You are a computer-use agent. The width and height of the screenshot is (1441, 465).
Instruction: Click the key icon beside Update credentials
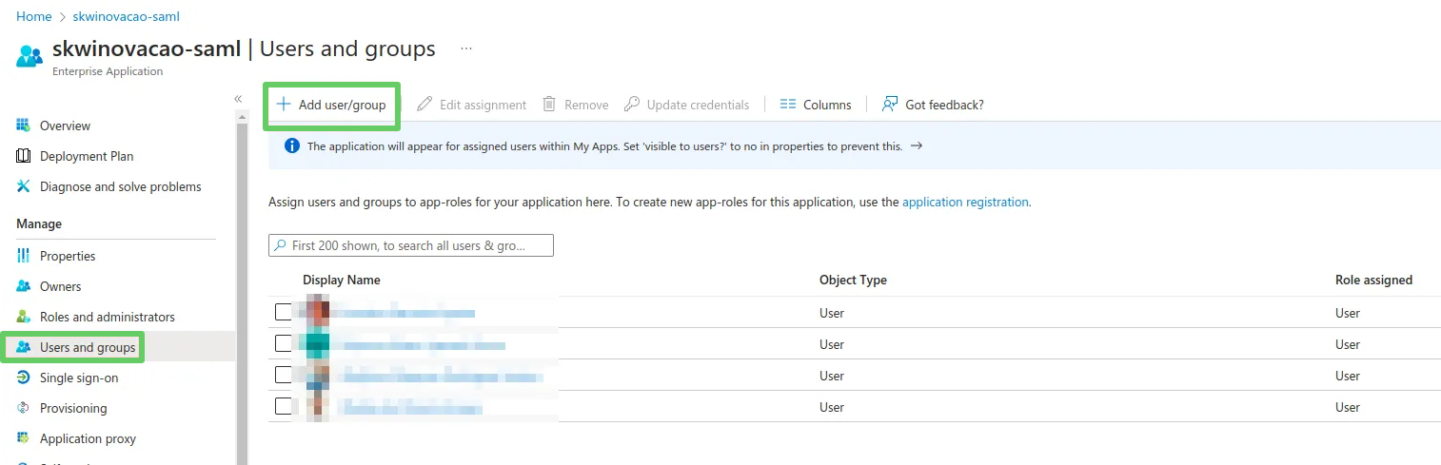click(x=632, y=105)
